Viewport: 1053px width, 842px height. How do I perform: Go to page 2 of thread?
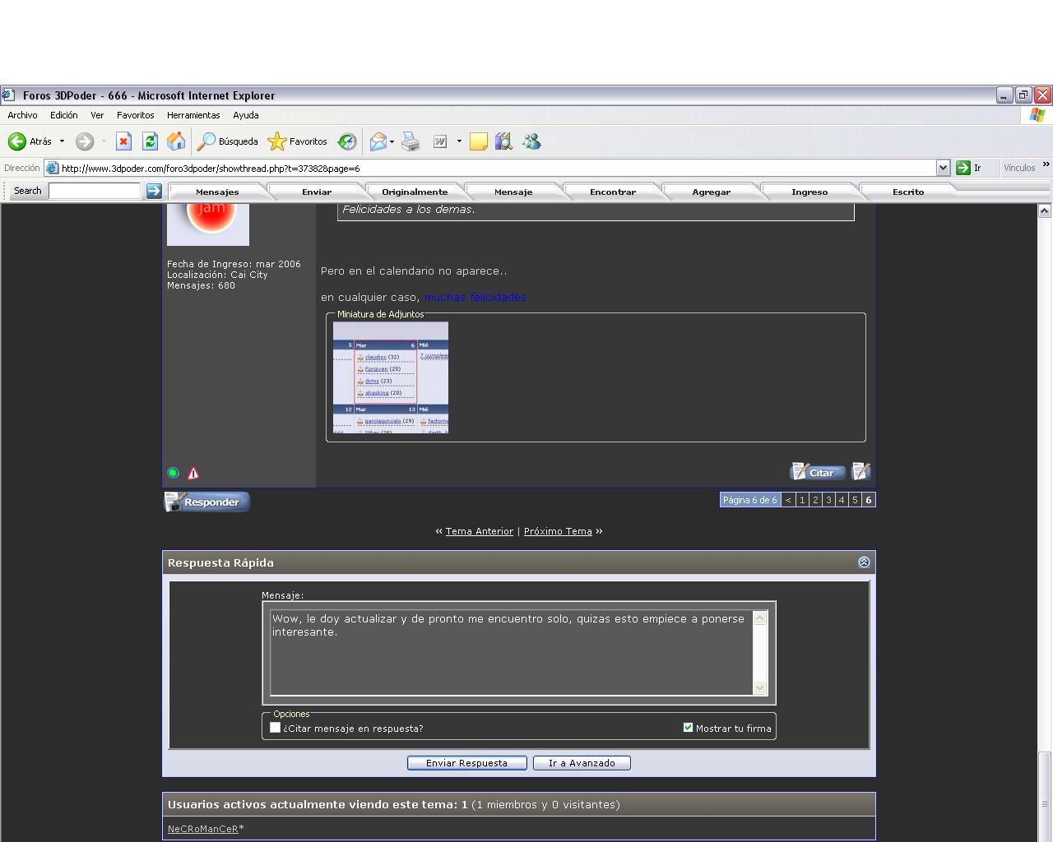point(815,500)
